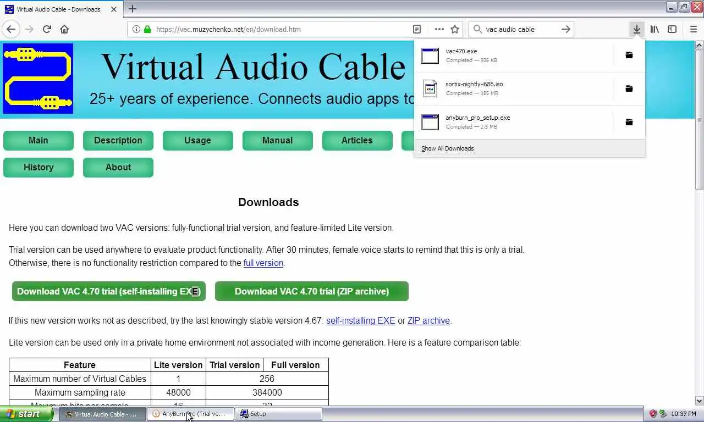Open the Windows Start menu

[x=27, y=414]
